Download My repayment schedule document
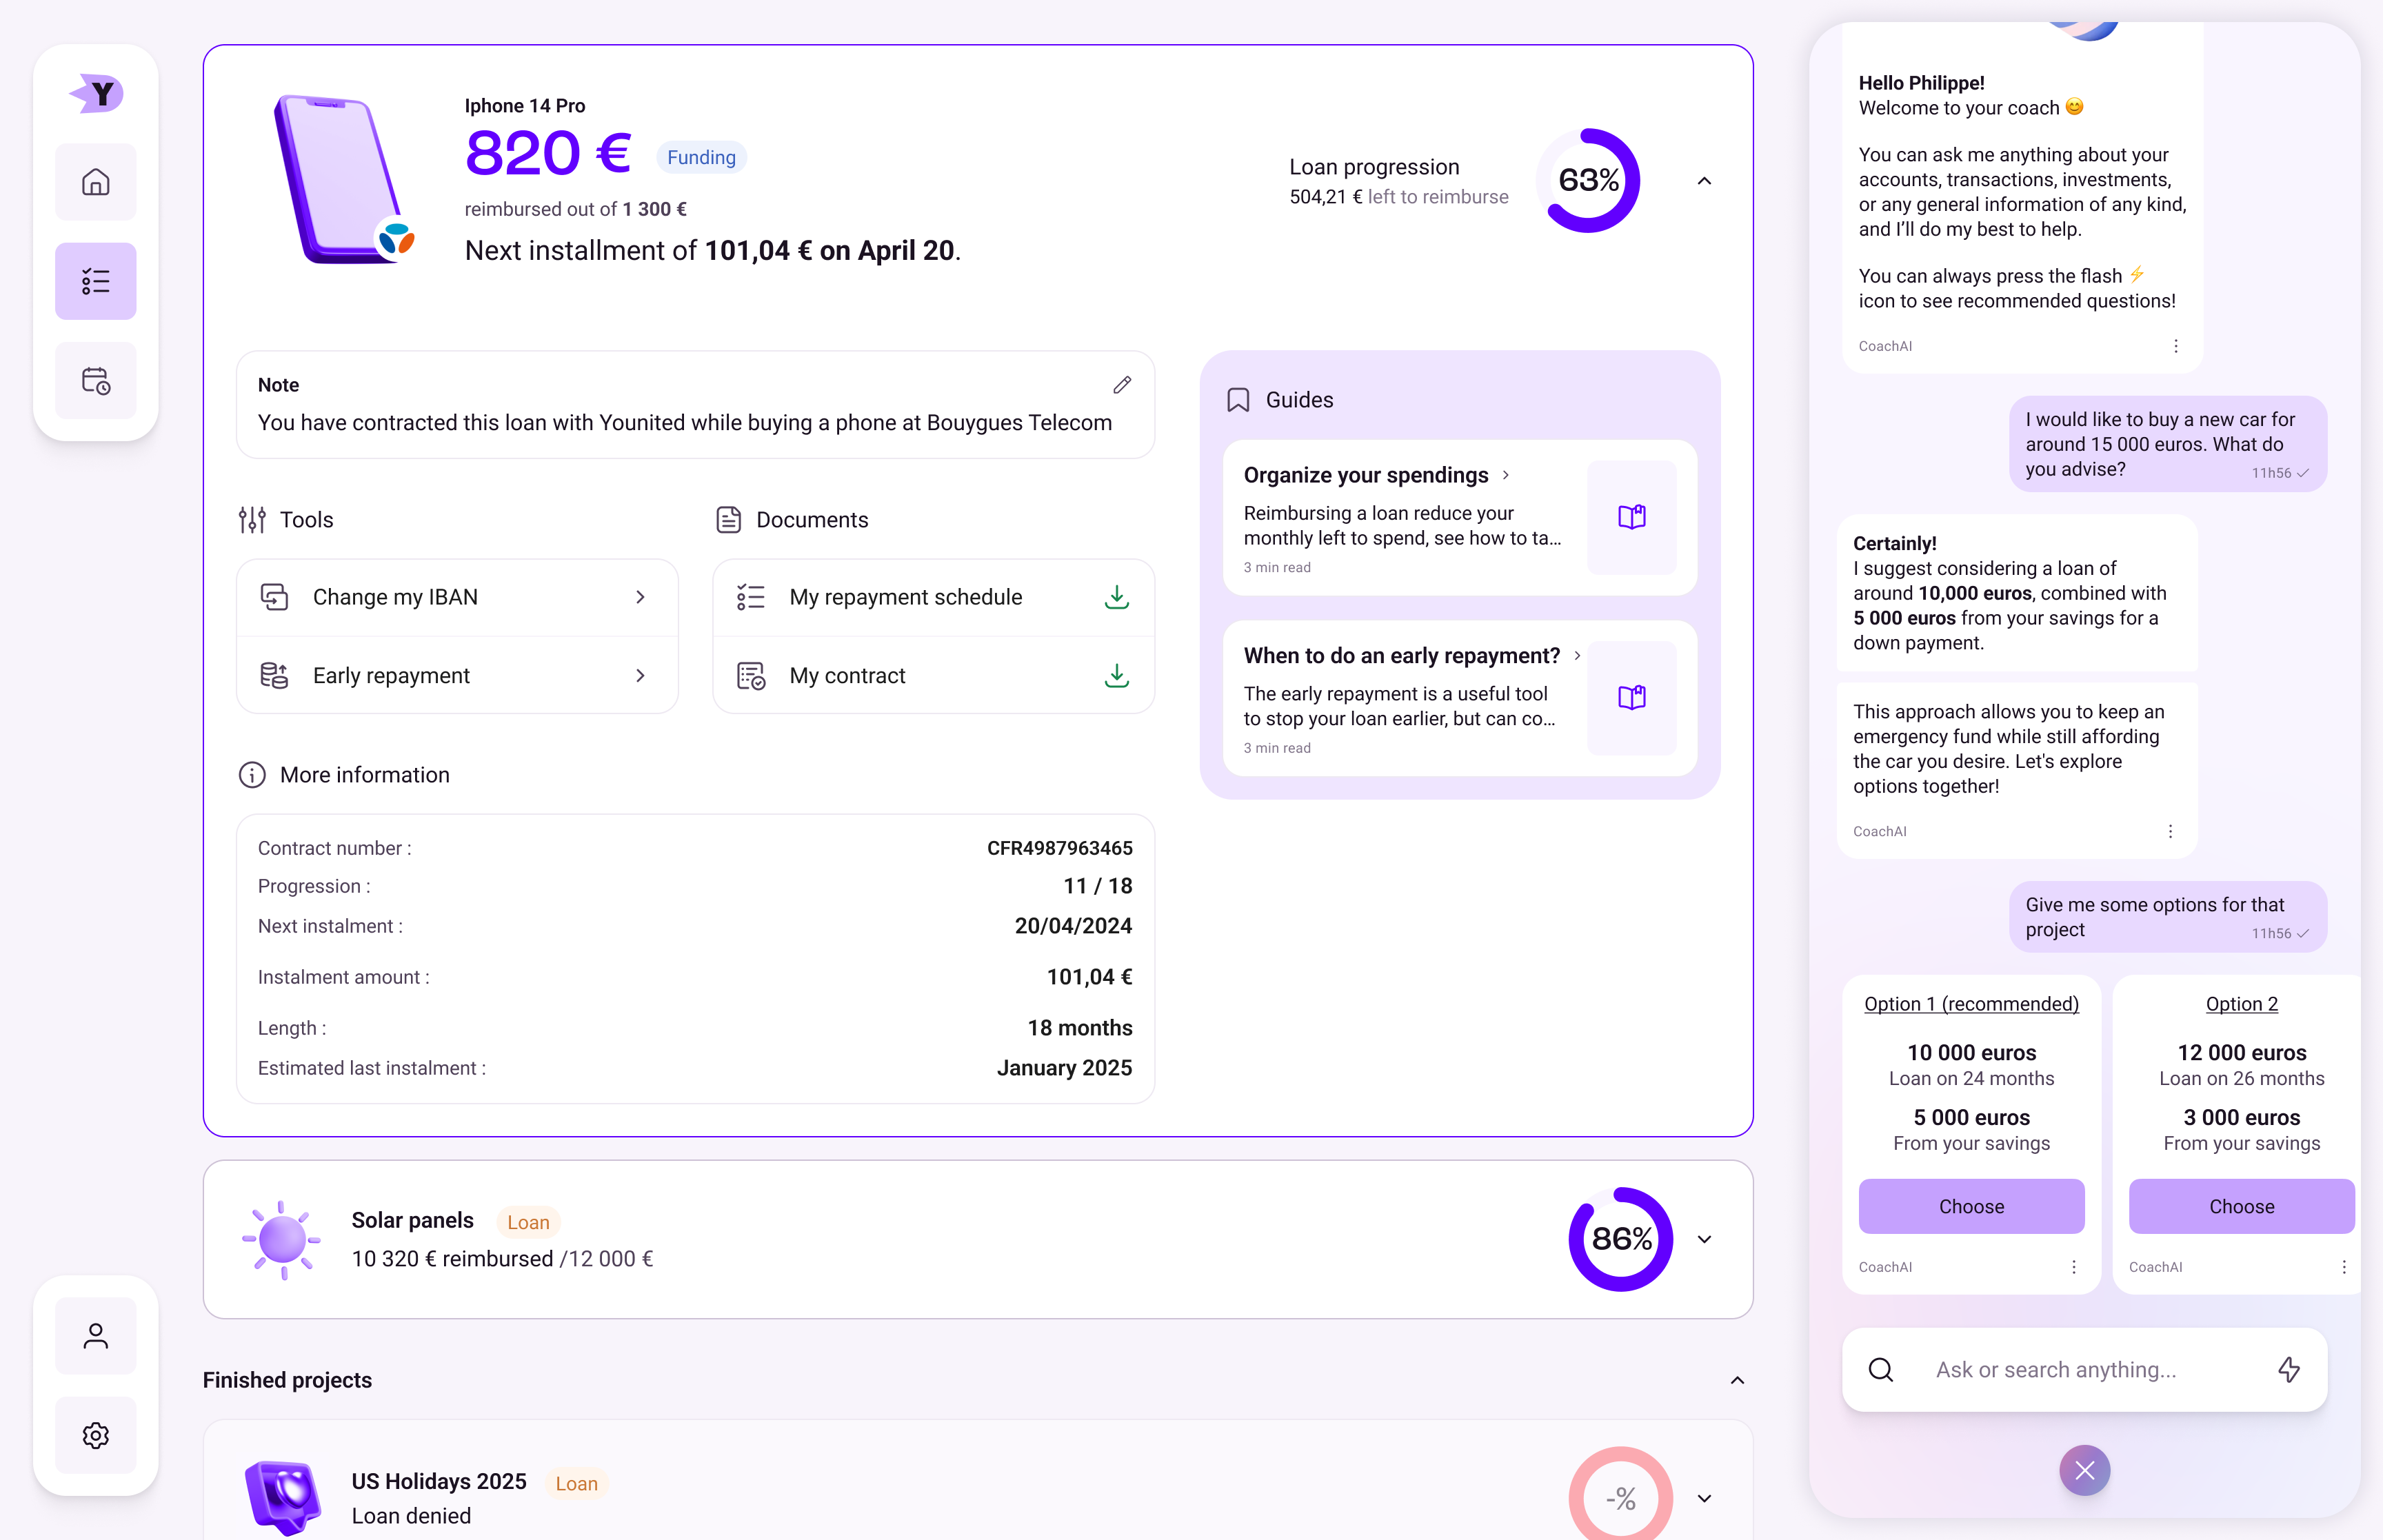This screenshot has height=1540, width=2383. [1117, 597]
